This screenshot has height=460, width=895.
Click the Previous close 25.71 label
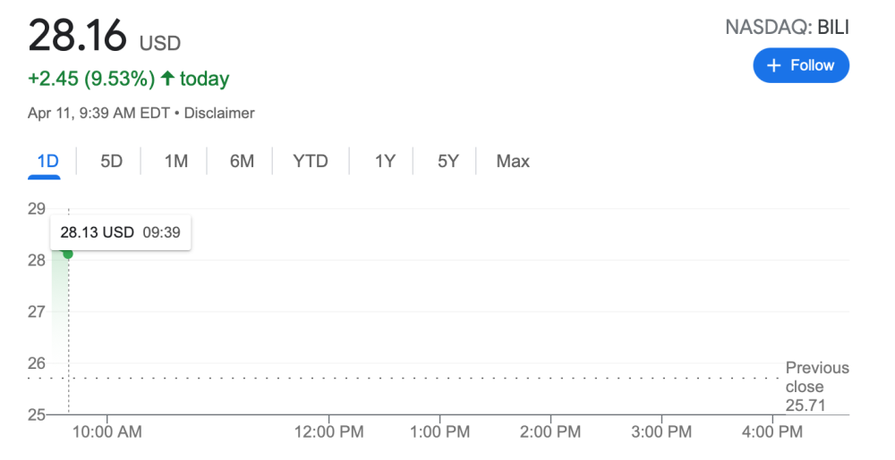coord(817,387)
